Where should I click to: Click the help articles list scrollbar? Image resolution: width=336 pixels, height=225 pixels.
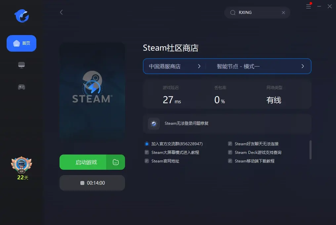311,150
